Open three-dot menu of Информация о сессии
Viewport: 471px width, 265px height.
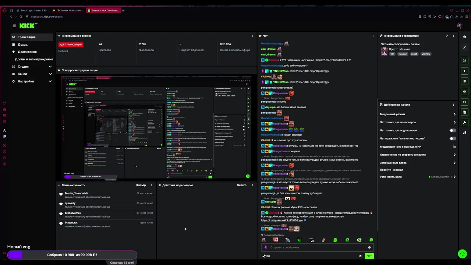tap(252, 36)
